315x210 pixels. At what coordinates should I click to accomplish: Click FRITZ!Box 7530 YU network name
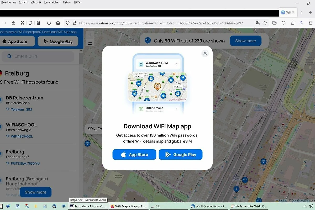pos(25,163)
